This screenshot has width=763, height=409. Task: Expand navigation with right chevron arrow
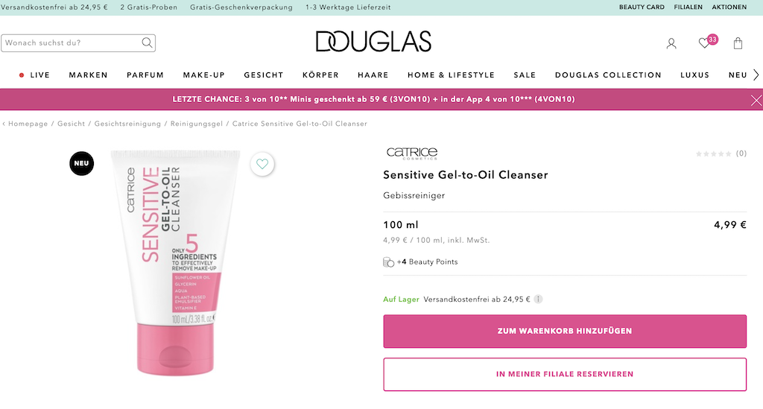pyautogui.click(x=756, y=75)
